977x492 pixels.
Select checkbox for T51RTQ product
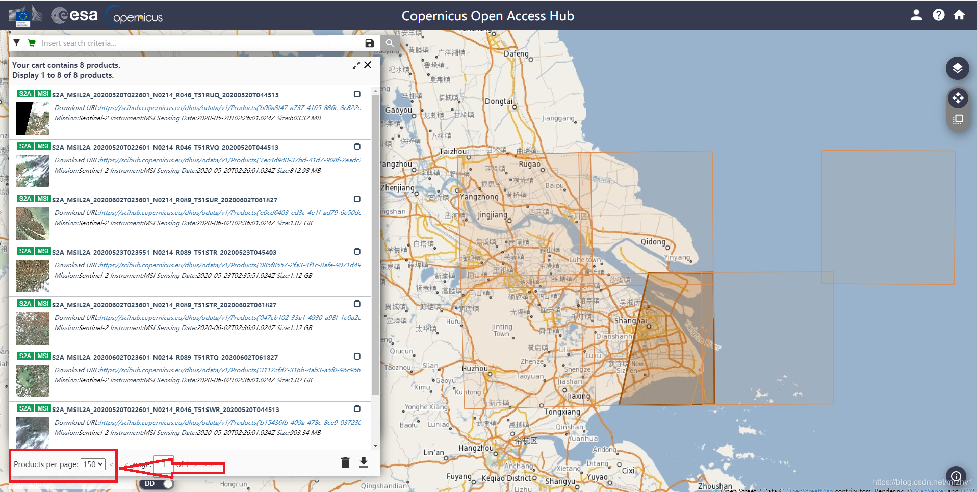pyautogui.click(x=357, y=357)
